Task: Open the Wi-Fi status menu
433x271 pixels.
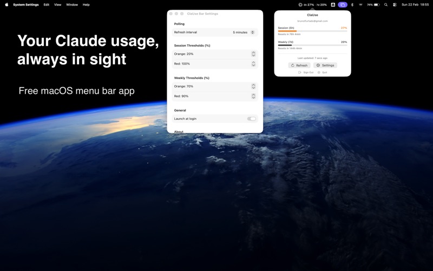Action: tap(360, 5)
